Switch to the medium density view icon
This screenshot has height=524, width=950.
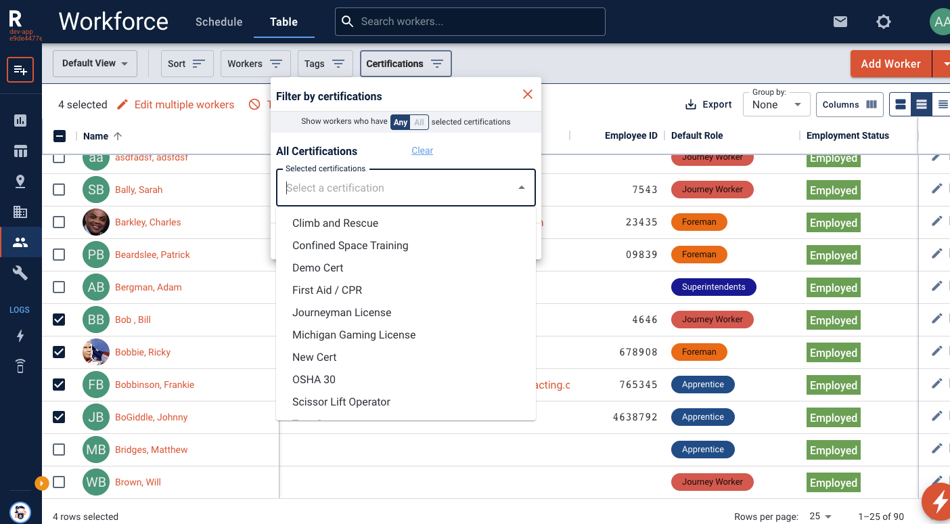[x=922, y=104]
